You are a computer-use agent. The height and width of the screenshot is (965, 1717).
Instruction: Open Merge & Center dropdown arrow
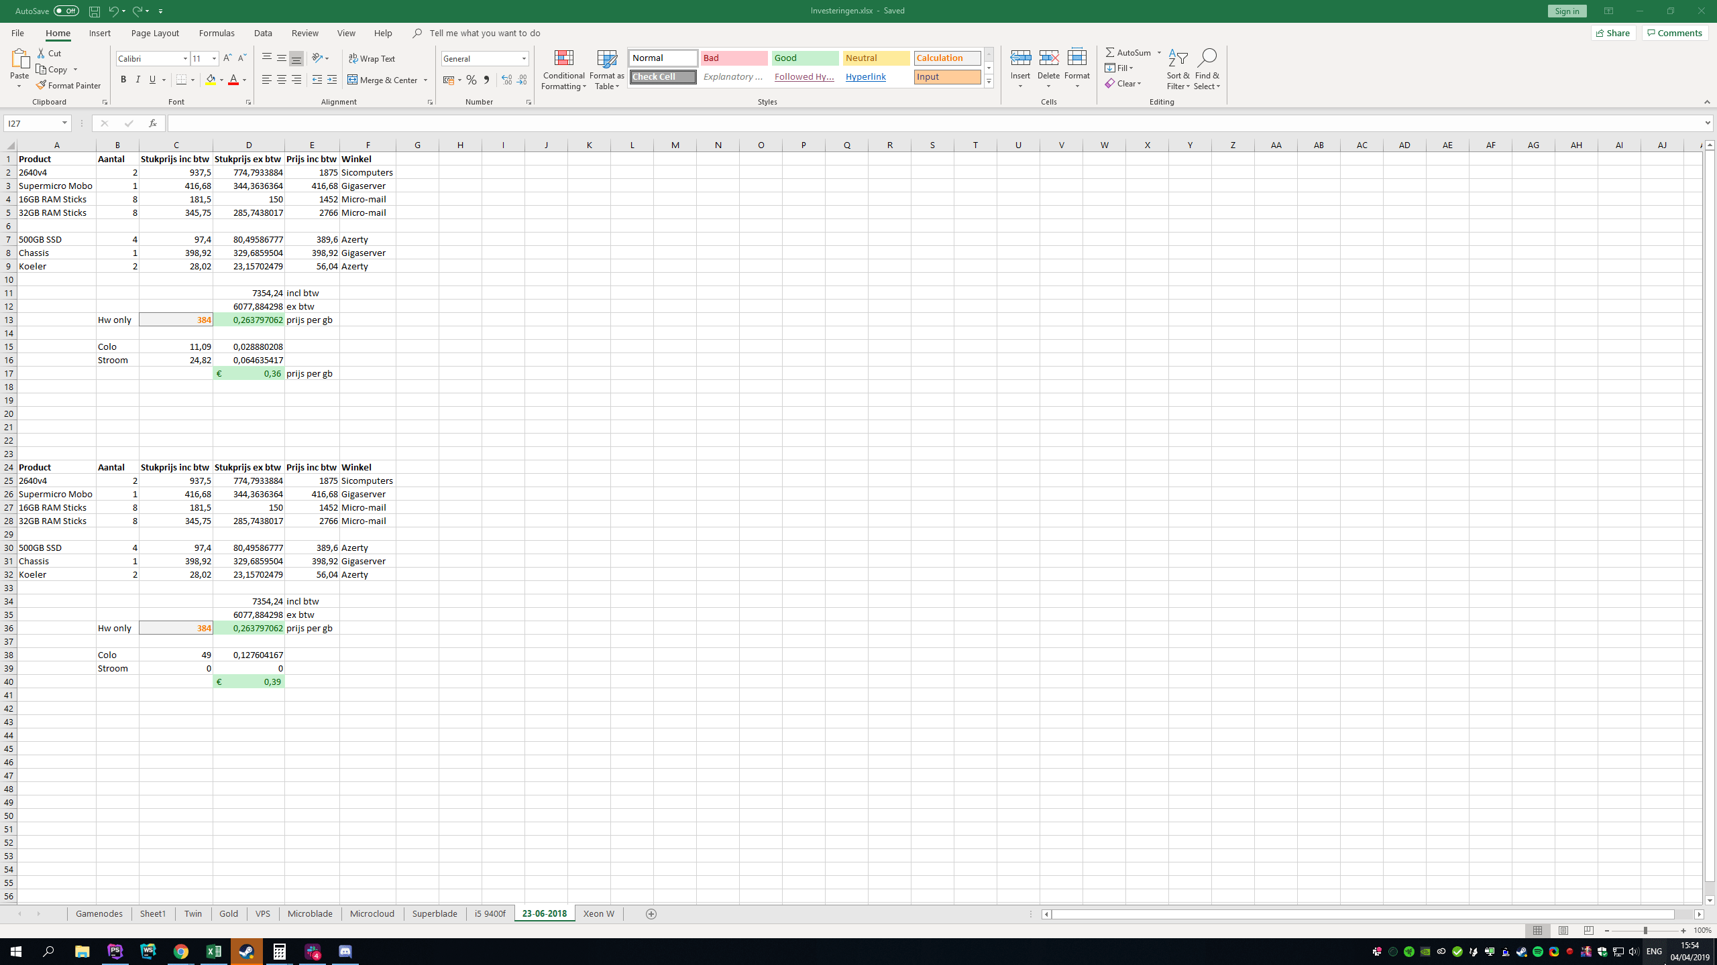tap(425, 80)
